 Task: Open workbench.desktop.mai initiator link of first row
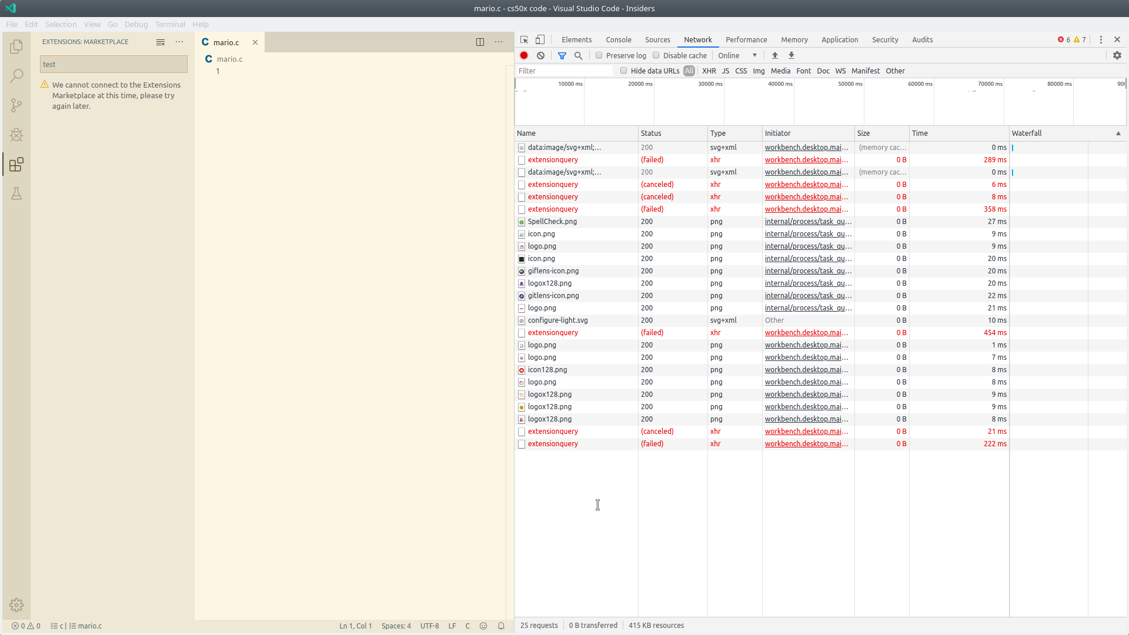(x=806, y=148)
